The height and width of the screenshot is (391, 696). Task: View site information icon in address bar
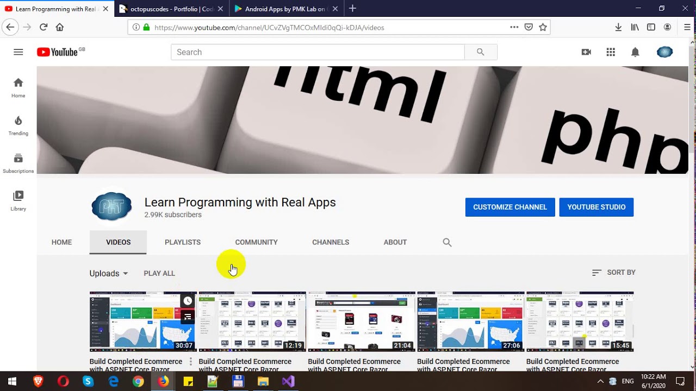coord(136,27)
